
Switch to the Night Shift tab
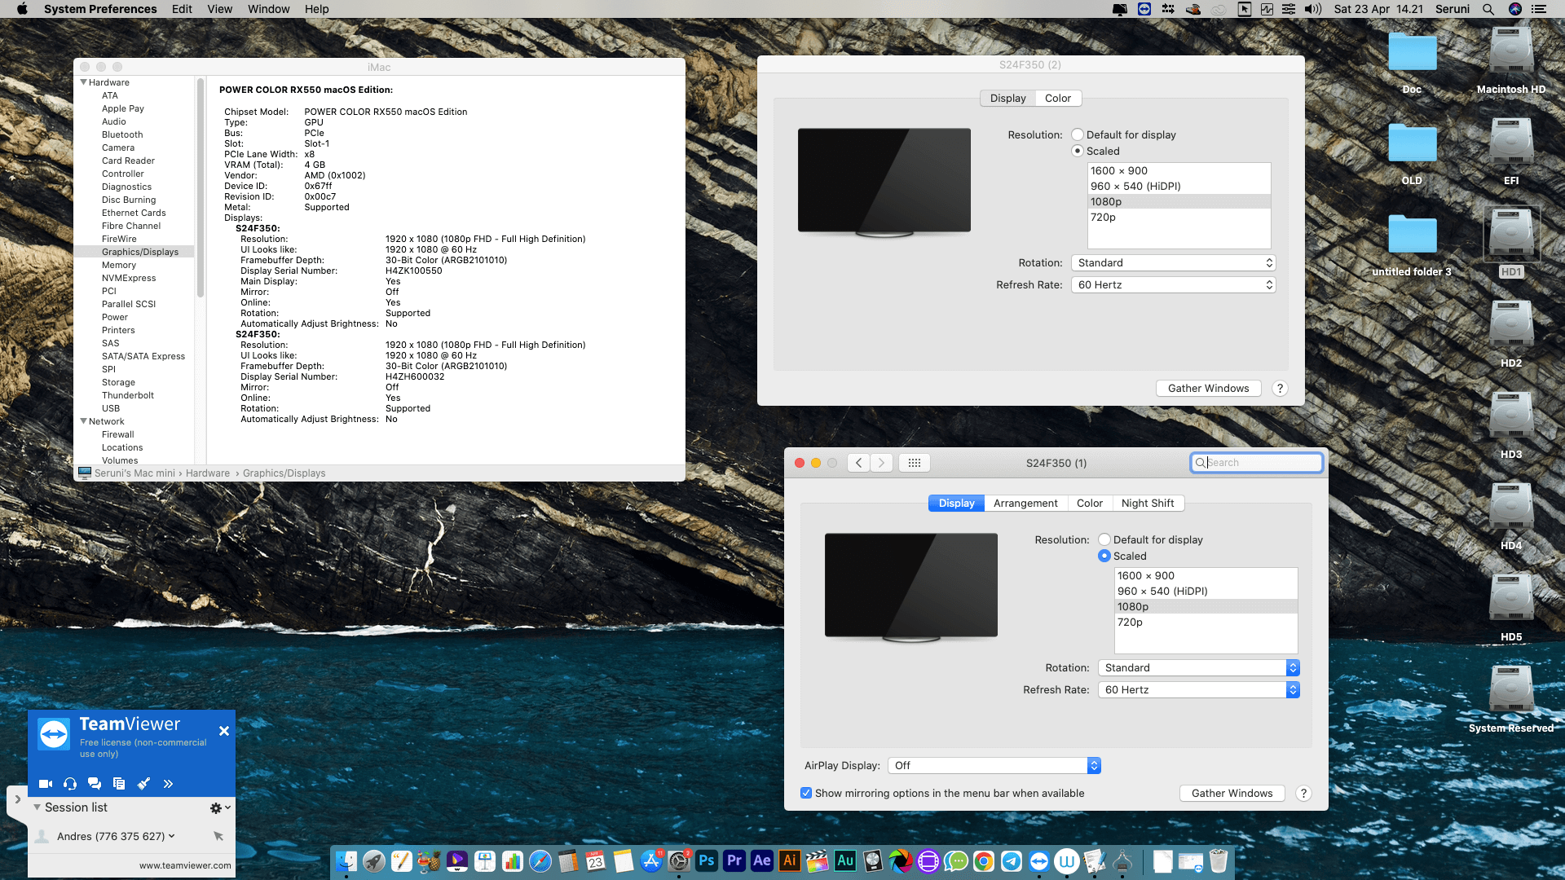point(1148,504)
